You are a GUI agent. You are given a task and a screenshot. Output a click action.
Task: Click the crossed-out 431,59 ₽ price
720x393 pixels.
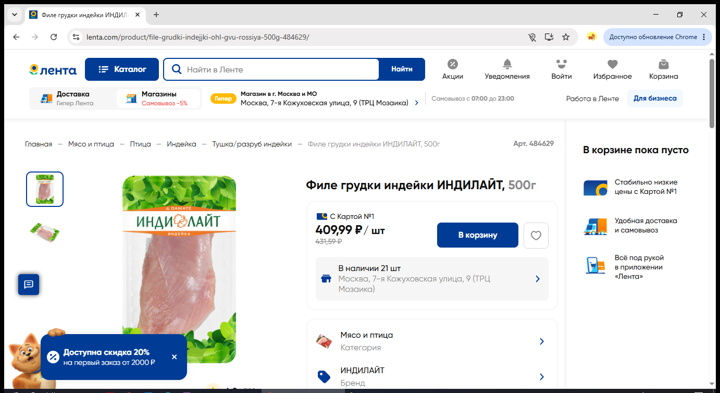click(329, 241)
